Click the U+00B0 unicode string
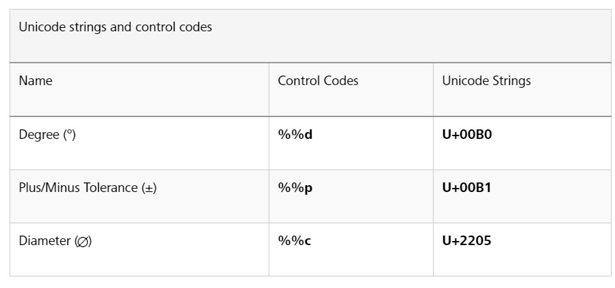 467,135
